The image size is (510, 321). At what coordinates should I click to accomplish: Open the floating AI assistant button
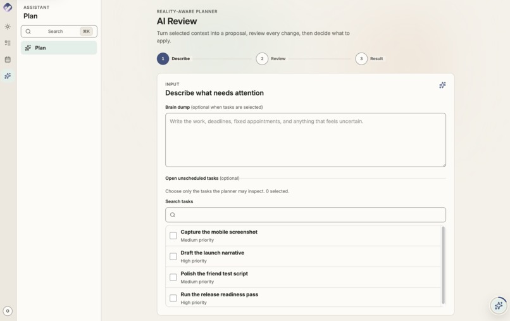click(498, 305)
